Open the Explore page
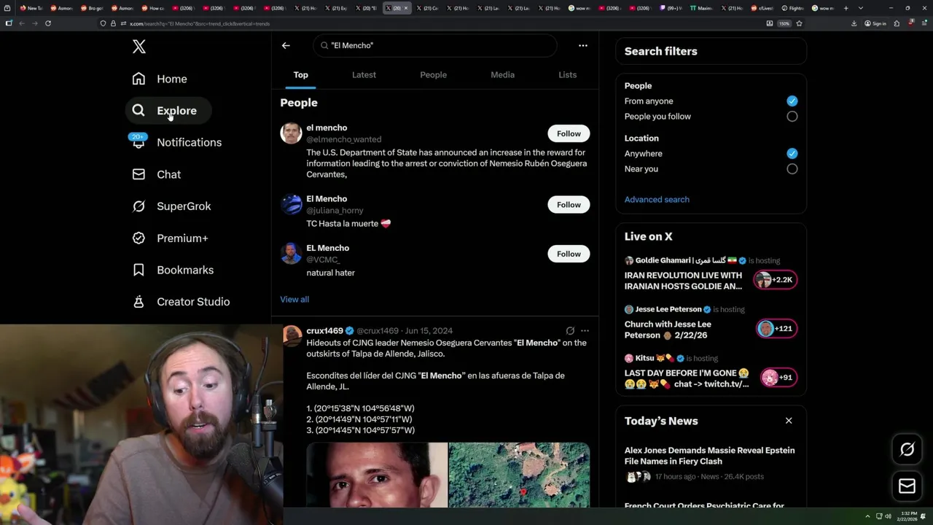This screenshot has width=933, height=525. [x=168, y=111]
